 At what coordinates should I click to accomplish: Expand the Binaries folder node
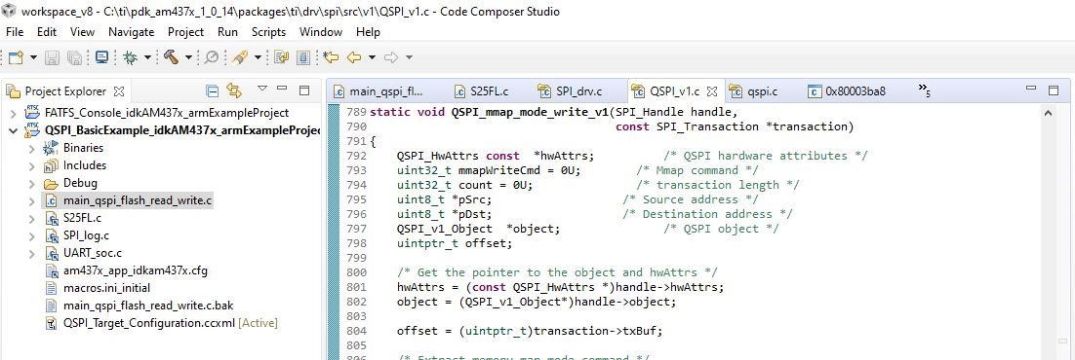[x=31, y=148]
